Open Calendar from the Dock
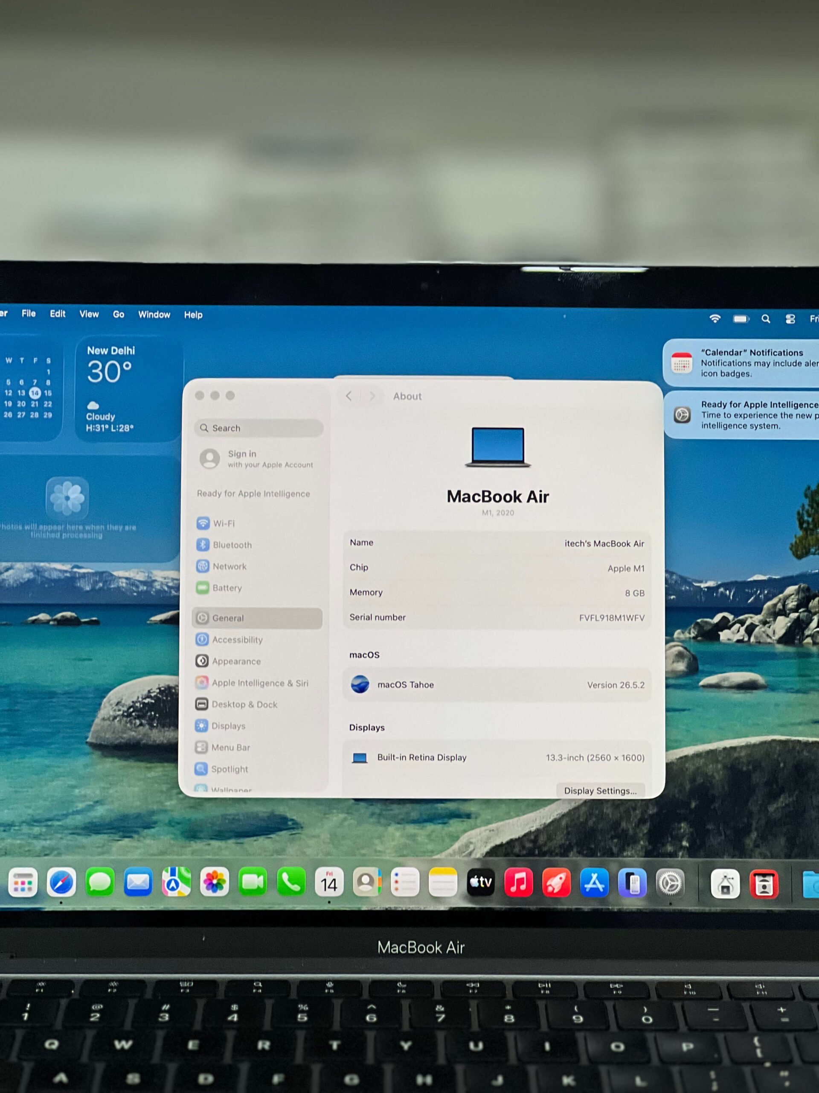The height and width of the screenshot is (1093, 819). pos(329,883)
